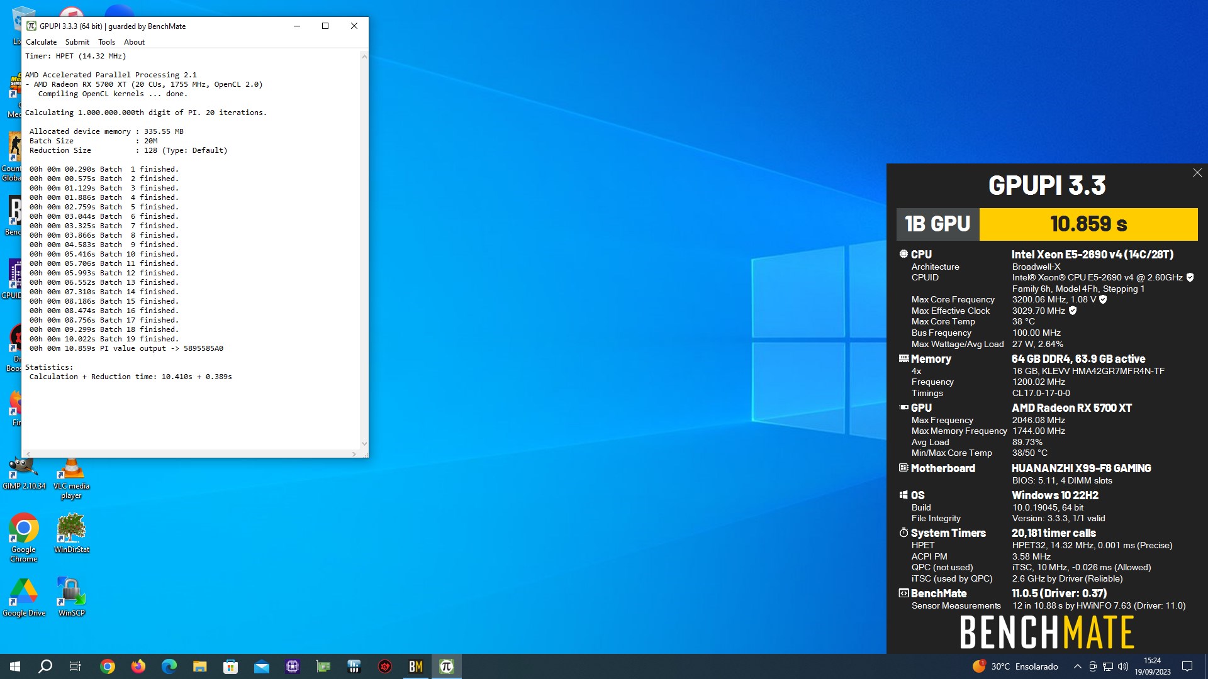Open Mail app from the taskbar
This screenshot has height=679, width=1208.
coord(262,666)
